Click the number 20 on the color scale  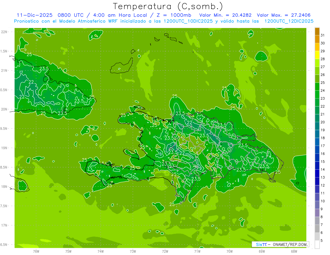click(x=323, y=122)
